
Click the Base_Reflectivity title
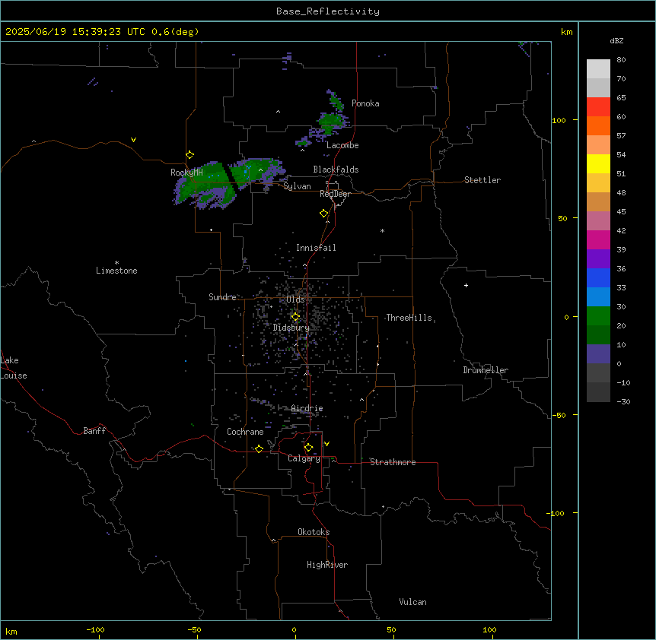click(x=328, y=11)
